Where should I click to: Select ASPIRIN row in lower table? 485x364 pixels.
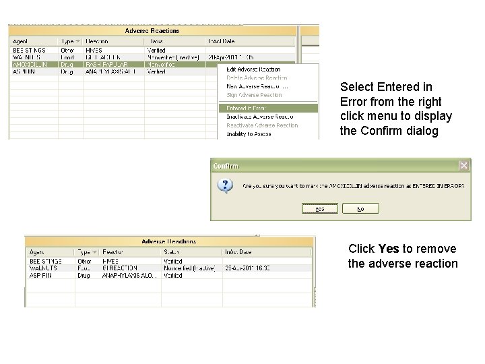(169, 275)
